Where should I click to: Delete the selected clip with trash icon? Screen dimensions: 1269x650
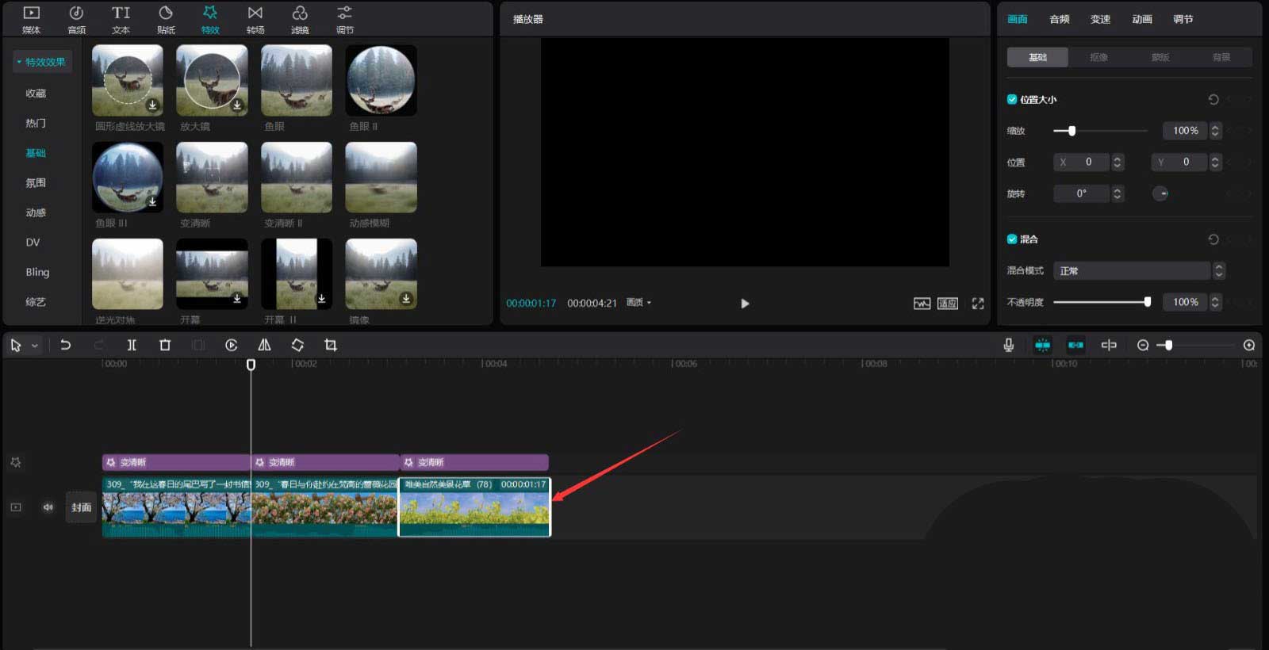(x=165, y=345)
